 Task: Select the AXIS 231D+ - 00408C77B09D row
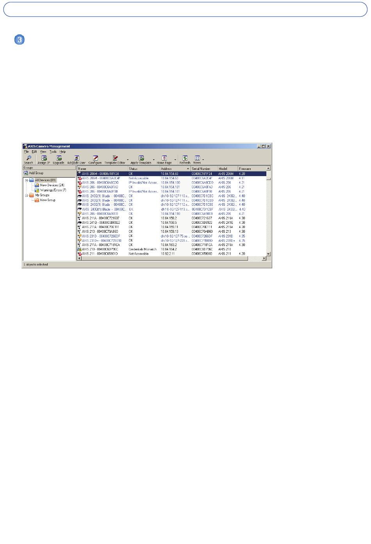pos(172,241)
